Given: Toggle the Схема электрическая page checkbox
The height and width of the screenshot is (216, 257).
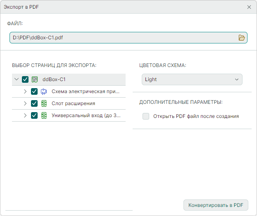Looking at the screenshot, I should tap(34, 91).
